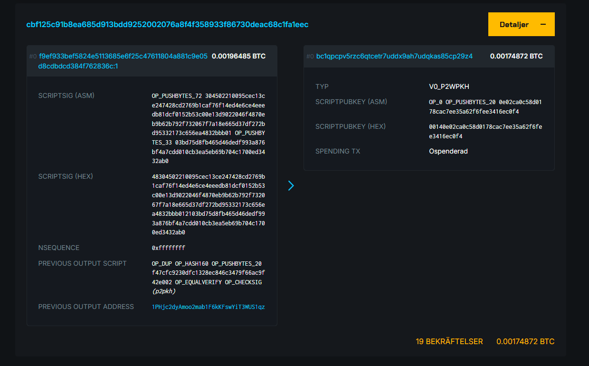
Task: Click the V0_P2WPKH type value
Action: coord(448,87)
